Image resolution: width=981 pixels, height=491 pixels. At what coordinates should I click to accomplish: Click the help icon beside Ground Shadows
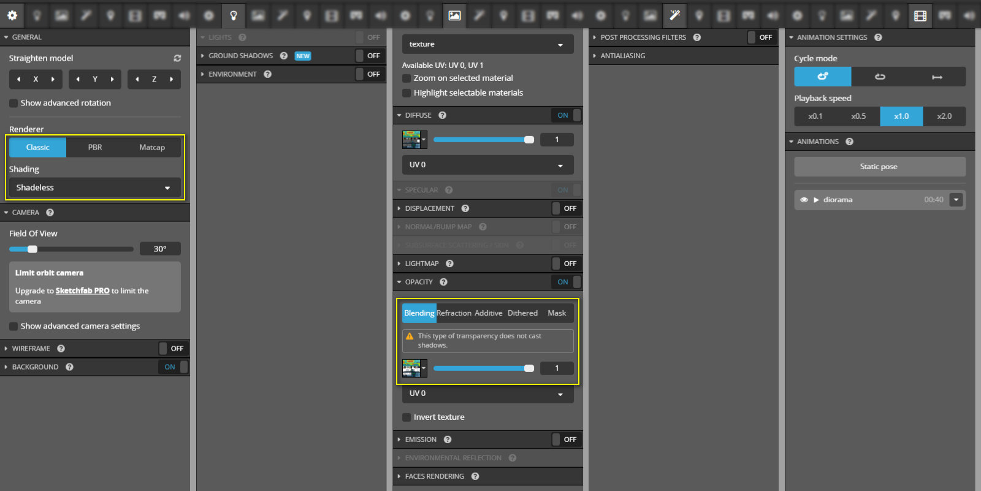pyautogui.click(x=284, y=56)
